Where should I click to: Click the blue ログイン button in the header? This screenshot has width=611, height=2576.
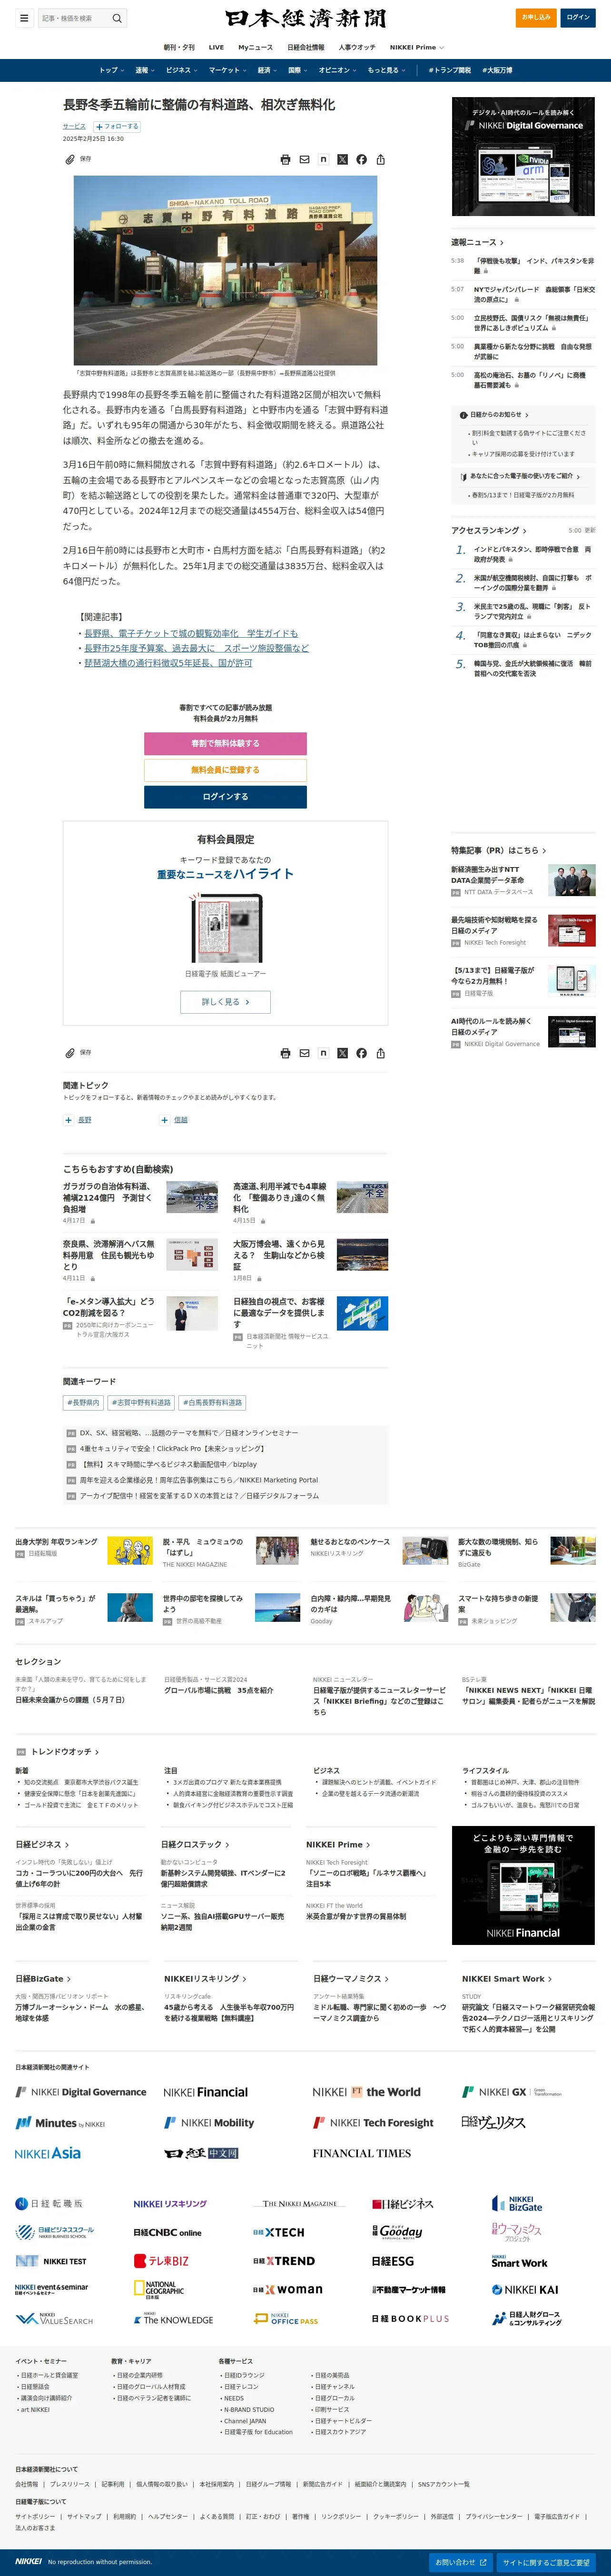pos(578,17)
